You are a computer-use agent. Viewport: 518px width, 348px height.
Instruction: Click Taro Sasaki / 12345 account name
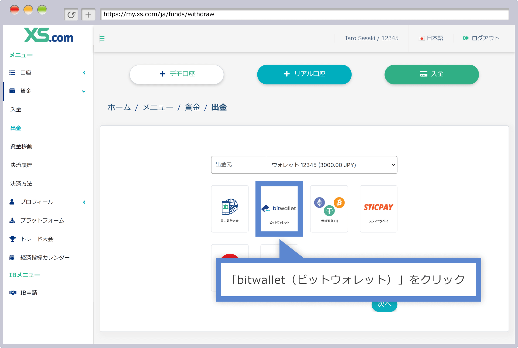(x=372, y=38)
